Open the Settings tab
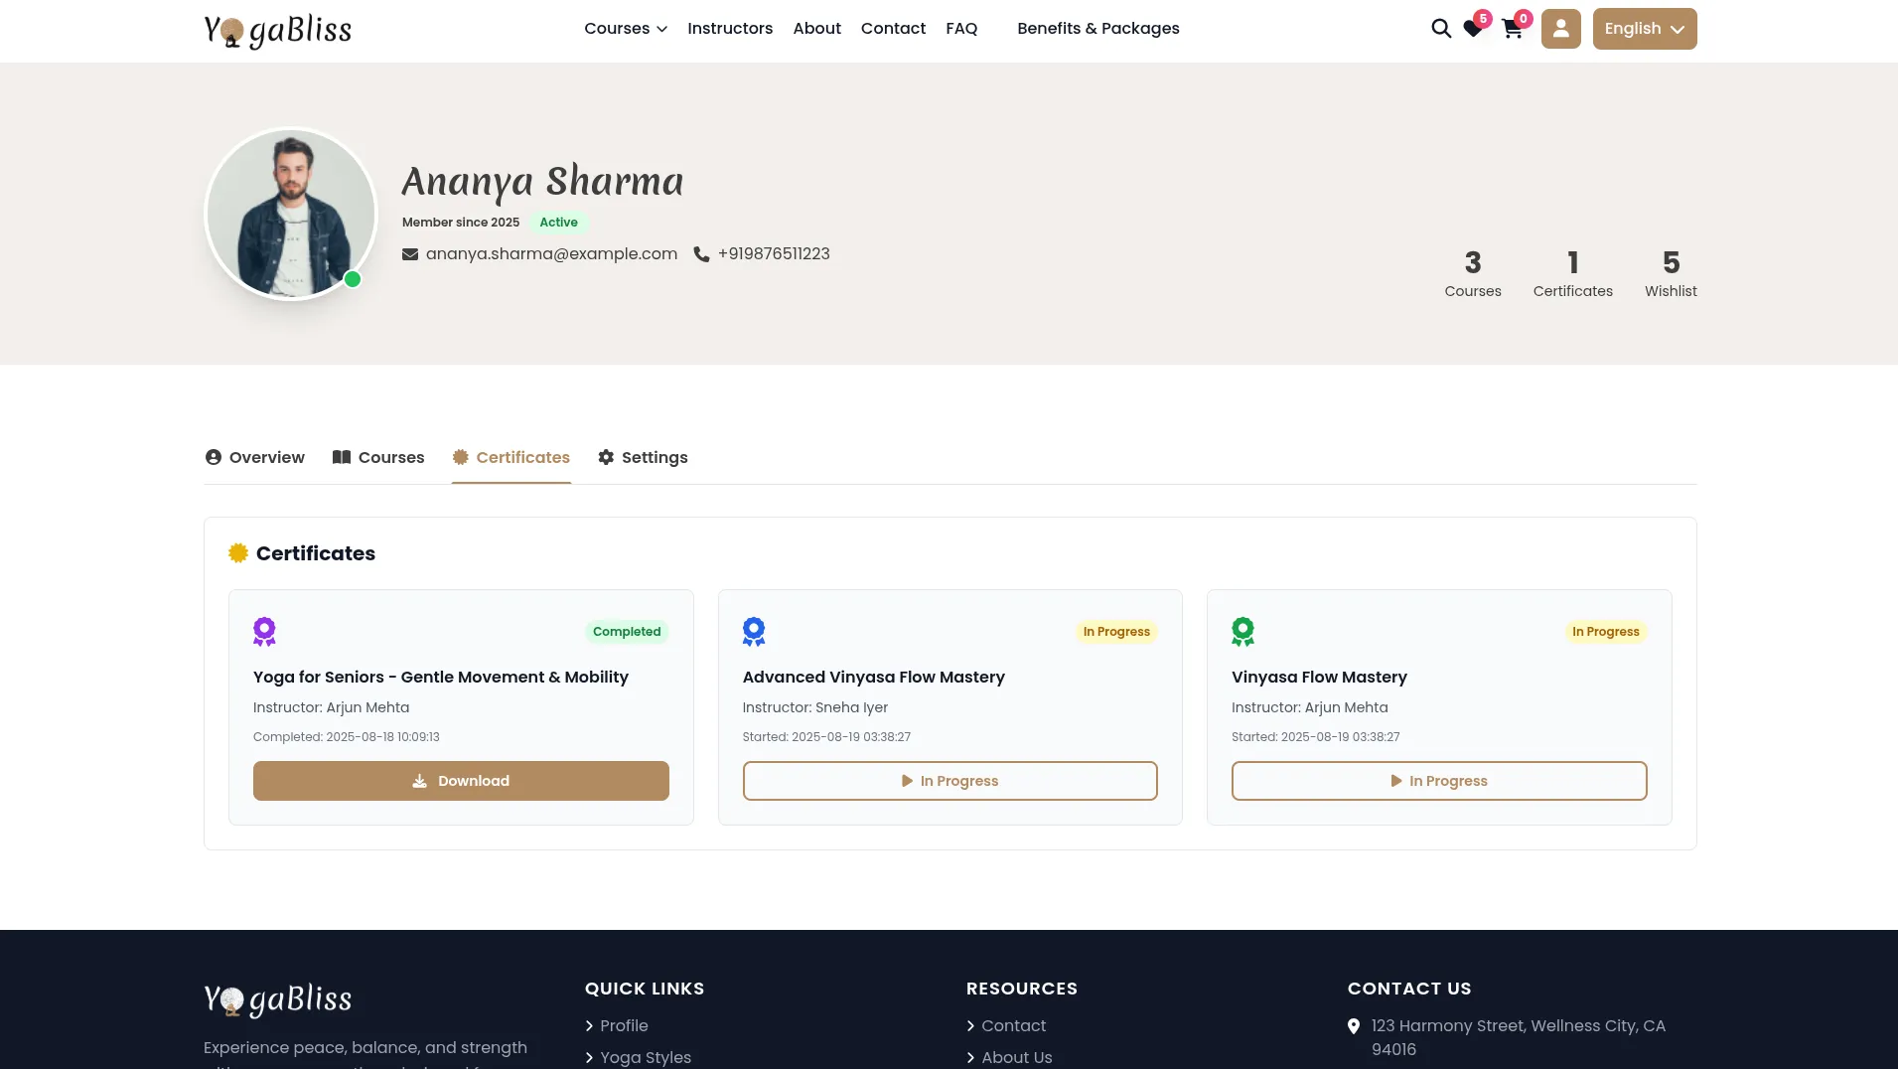This screenshot has width=1898, height=1069. tap(643, 458)
